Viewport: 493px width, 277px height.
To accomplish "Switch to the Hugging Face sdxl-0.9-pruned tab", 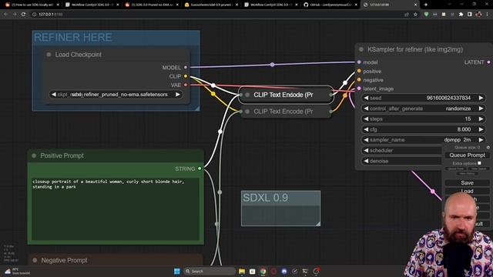I will [x=211, y=5].
